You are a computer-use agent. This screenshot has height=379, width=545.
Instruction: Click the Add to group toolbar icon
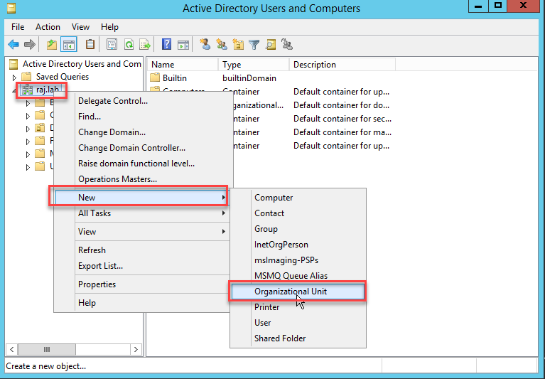[x=287, y=44]
